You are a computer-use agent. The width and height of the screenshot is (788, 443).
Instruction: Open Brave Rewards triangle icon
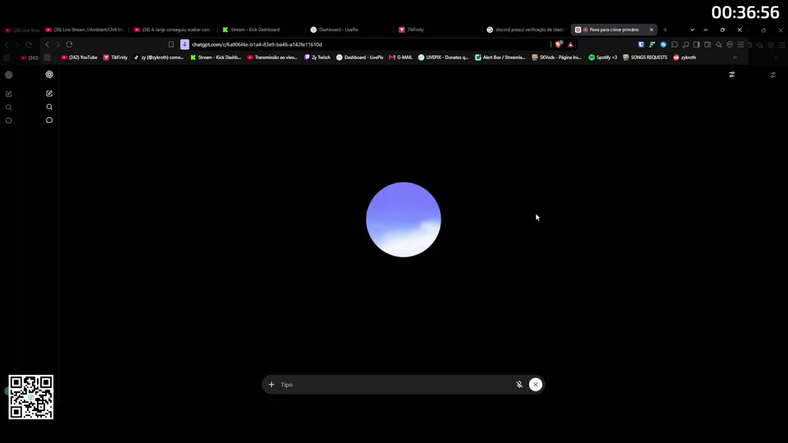571,44
